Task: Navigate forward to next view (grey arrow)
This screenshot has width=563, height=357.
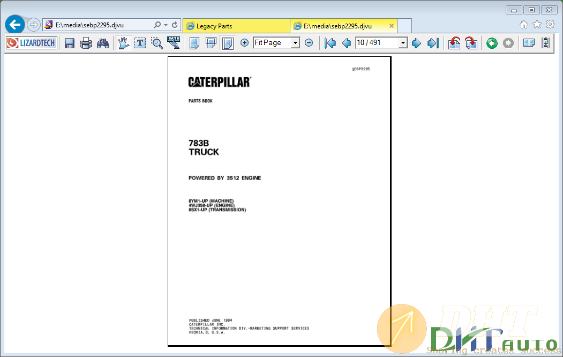Action: tap(508, 43)
